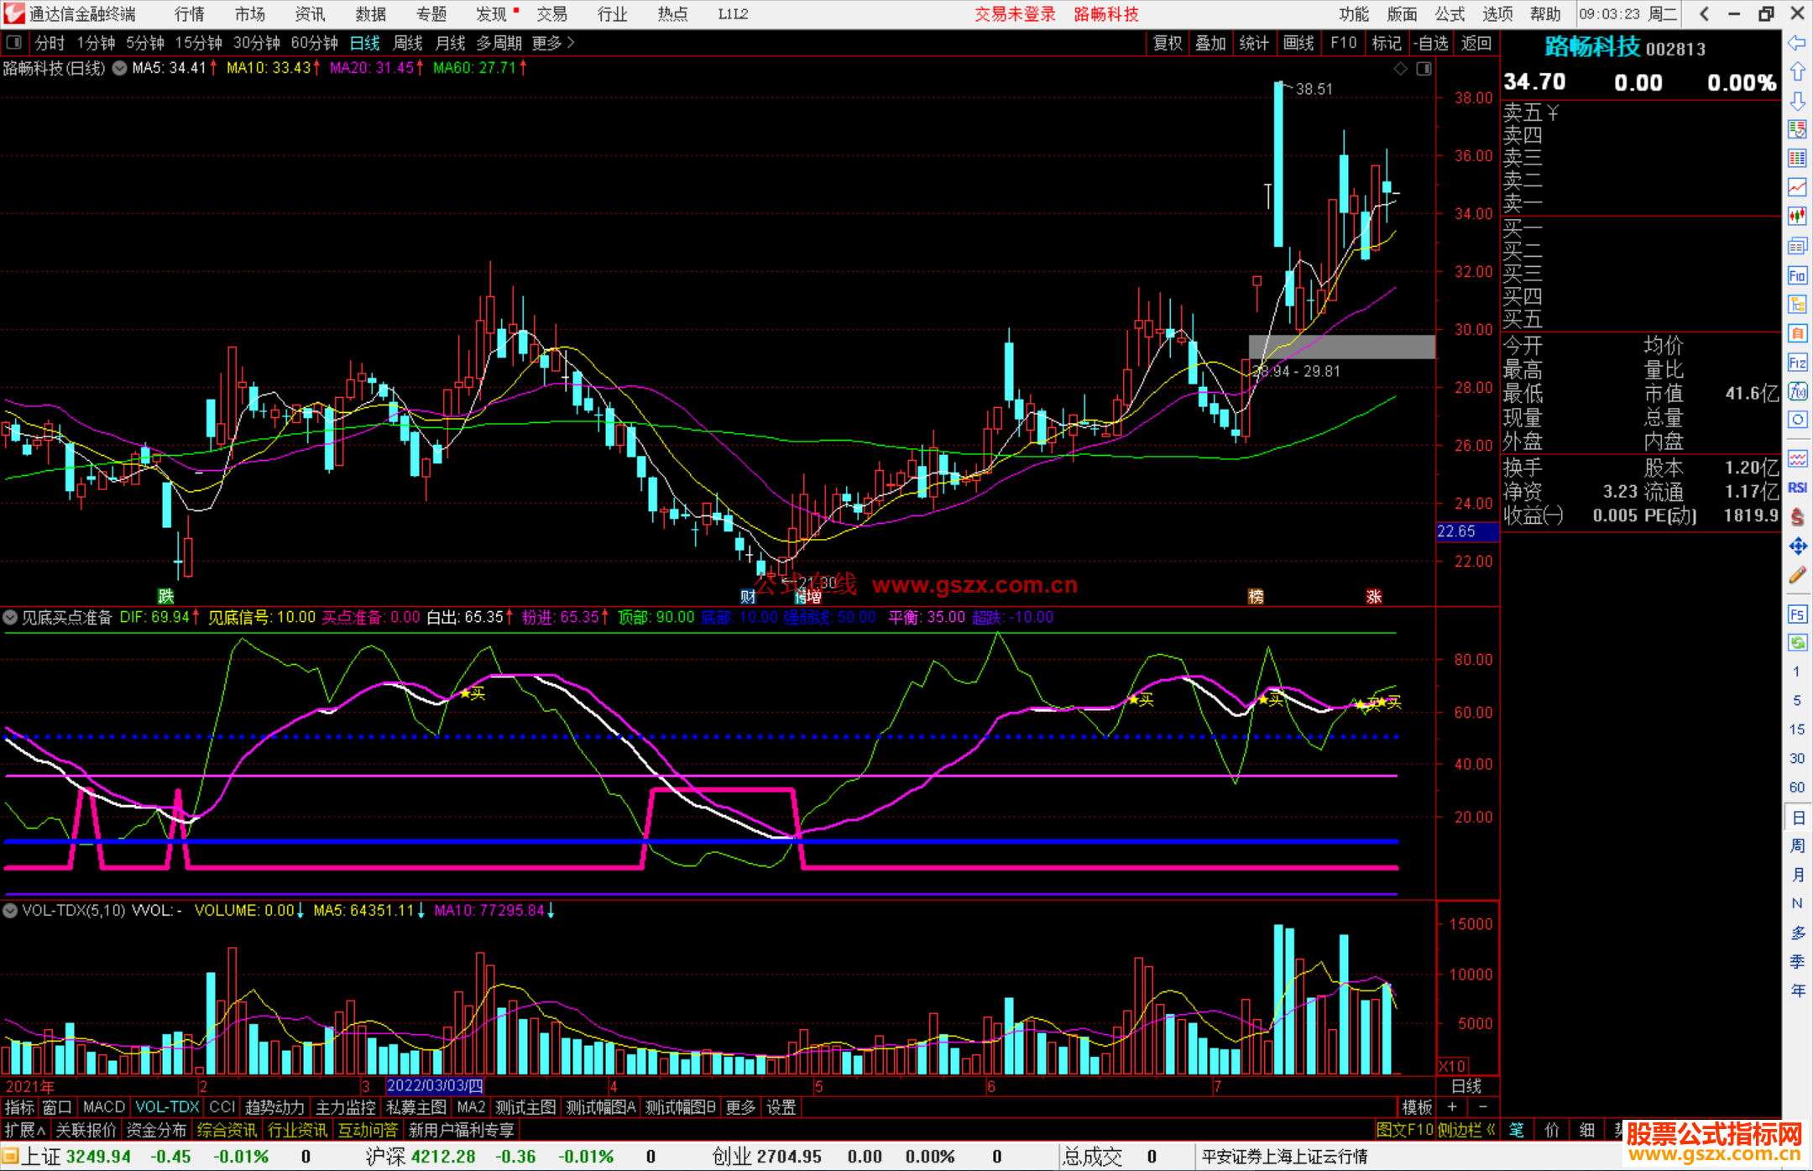The height and width of the screenshot is (1171, 1813).
Task: Select the blue four-arrow move icon
Action: tap(1797, 546)
